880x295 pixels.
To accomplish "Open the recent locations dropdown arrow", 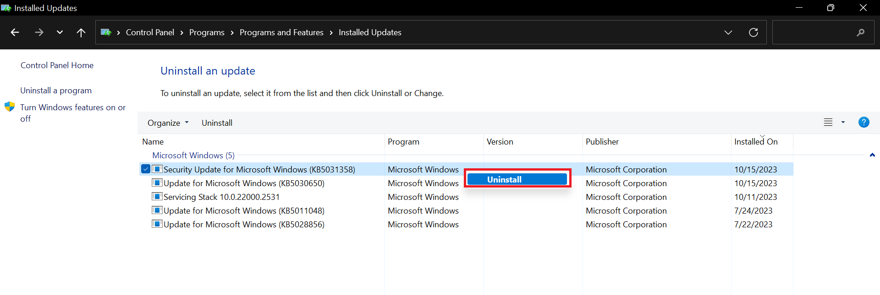I will pyautogui.click(x=60, y=32).
